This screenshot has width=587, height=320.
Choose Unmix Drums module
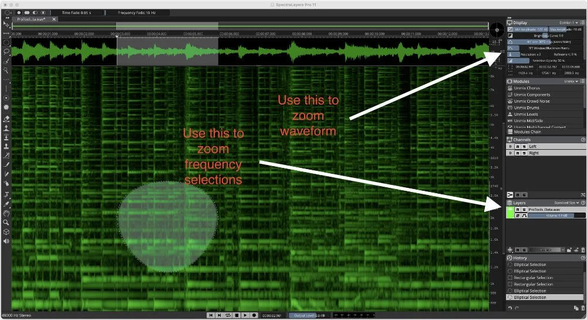point(527,108)
